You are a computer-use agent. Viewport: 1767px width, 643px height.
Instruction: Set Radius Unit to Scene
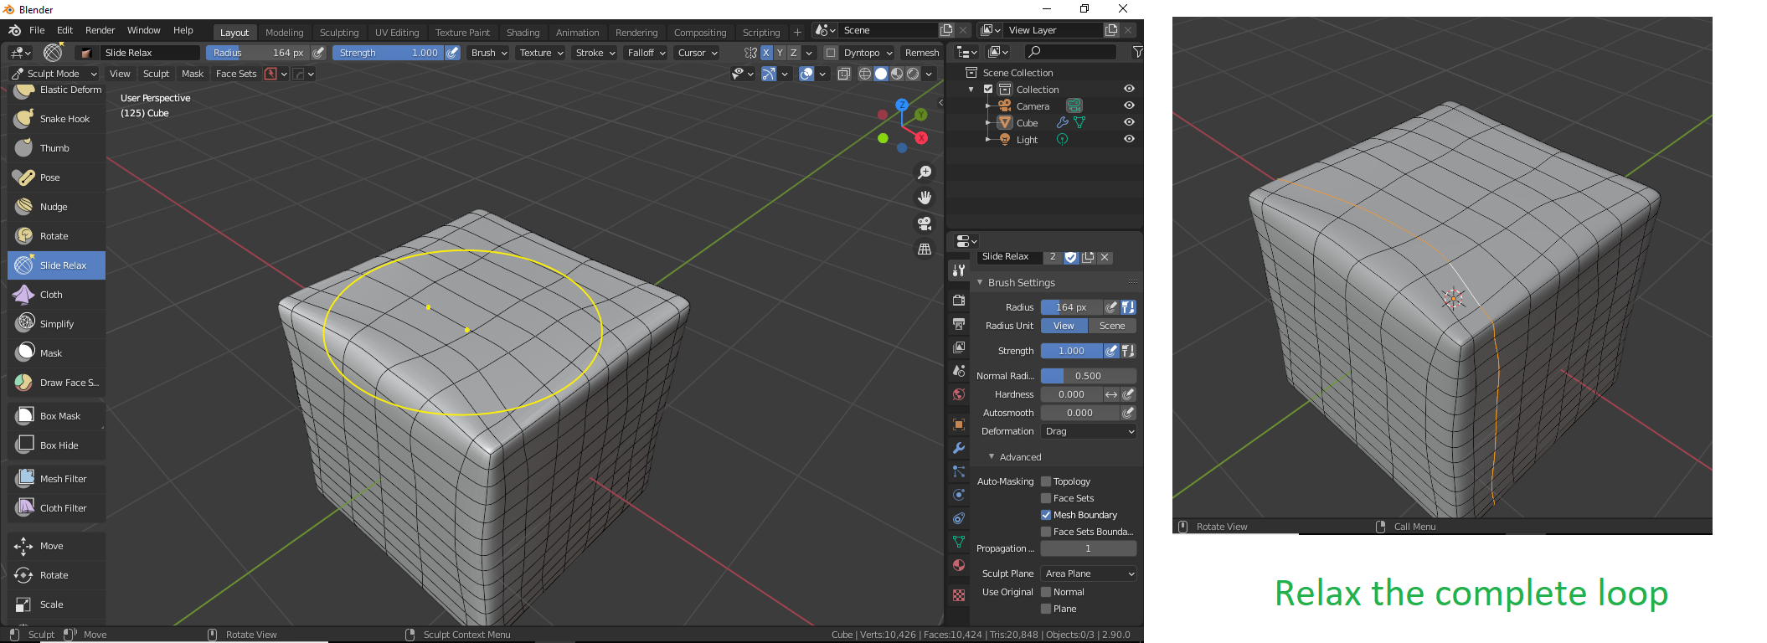(x=1112, y=326)
